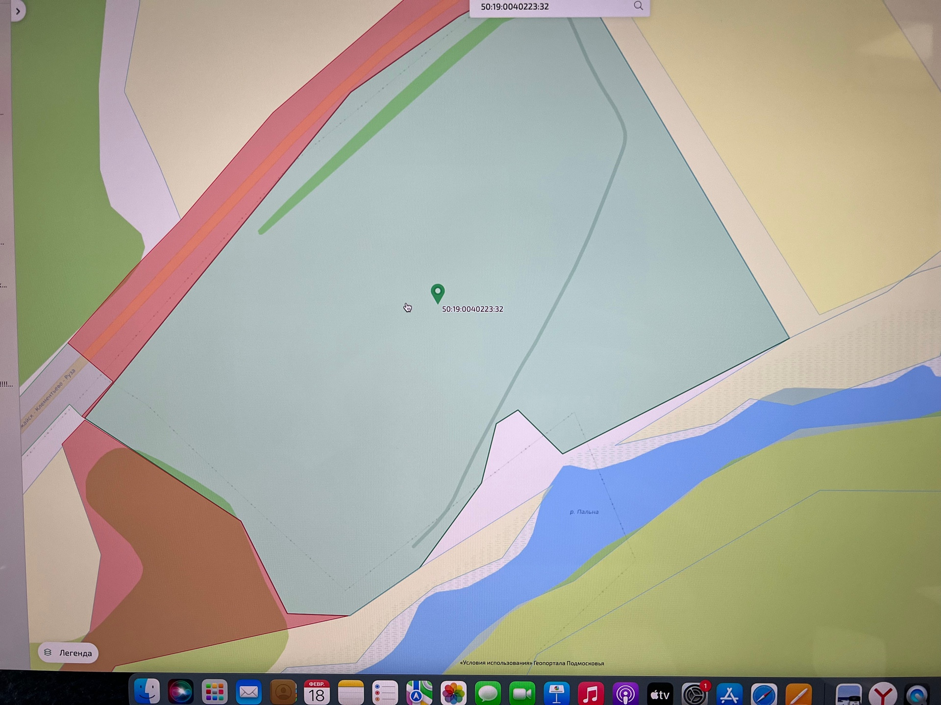Open the App Store in dock
941x705 pixels.
coord(729,693)
